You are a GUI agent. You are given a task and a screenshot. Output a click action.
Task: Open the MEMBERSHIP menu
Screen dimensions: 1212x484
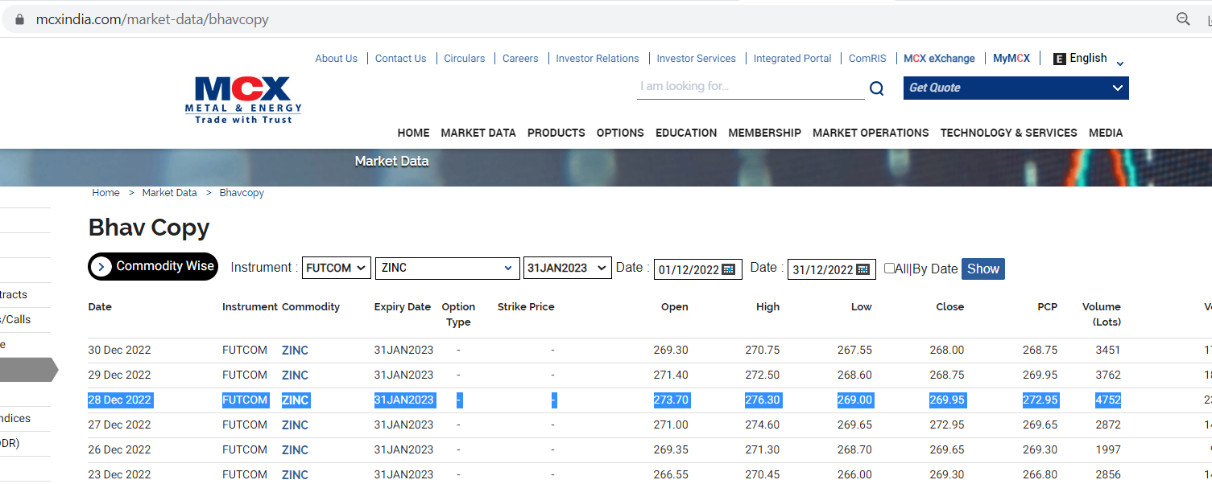click(765, 133)
